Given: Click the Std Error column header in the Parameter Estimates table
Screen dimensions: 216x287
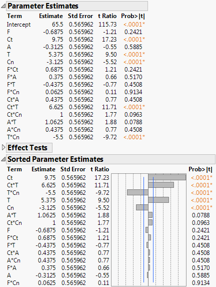Looking at the screenshot, I should [80, 16].
